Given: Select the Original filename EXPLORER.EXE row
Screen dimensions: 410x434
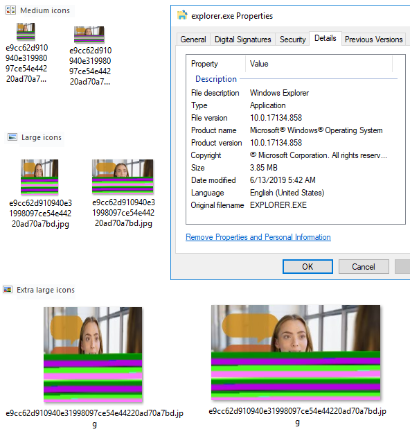Looking at the screenshot, I should pyautogui.click(x=292, y=205).
